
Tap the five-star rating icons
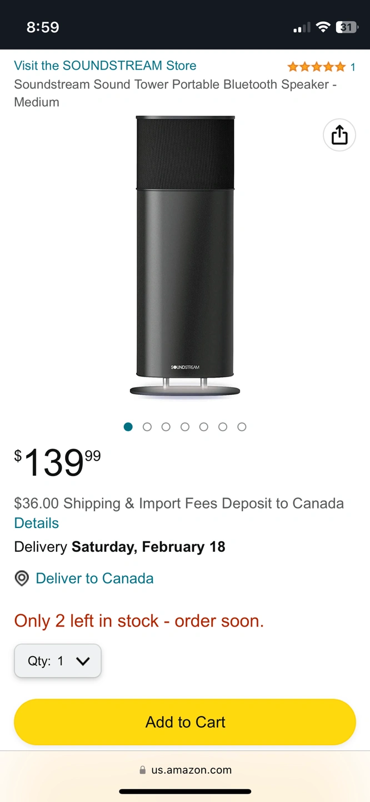(x=316, y=67)
